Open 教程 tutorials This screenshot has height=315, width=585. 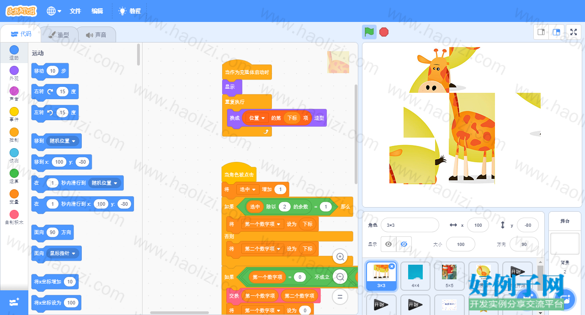(x=130, y=11)
